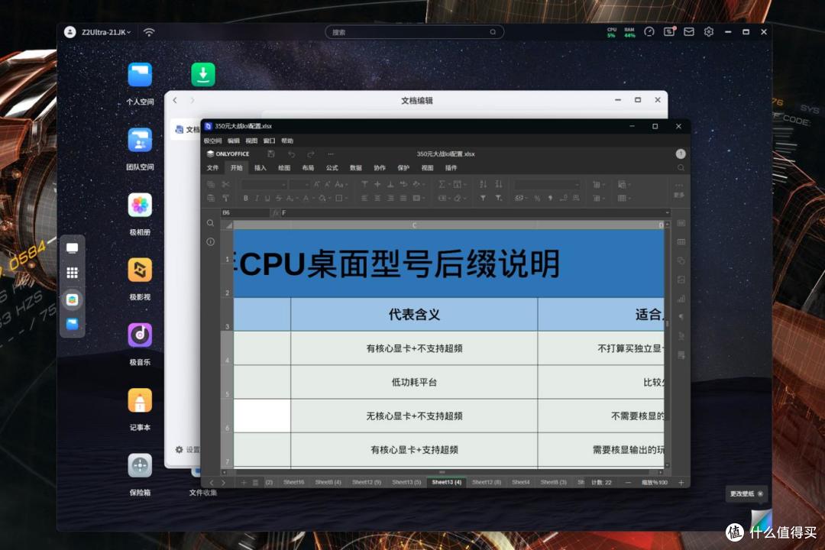Activate the format painter brush
The width and height of the screenshot is (825, 550).
click(225, 198)
